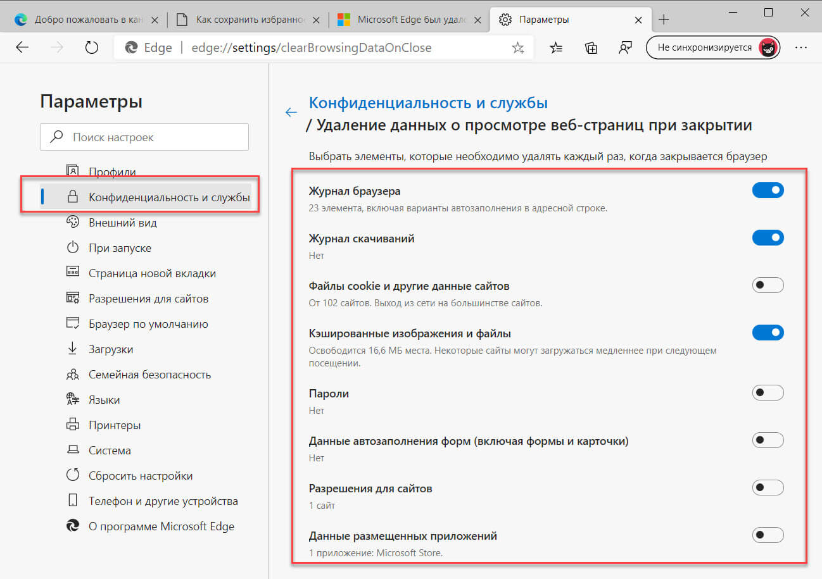822x579 pixels.
Task: Switch to 'Microsoft Edge был удален' tab
Action: 411,20
